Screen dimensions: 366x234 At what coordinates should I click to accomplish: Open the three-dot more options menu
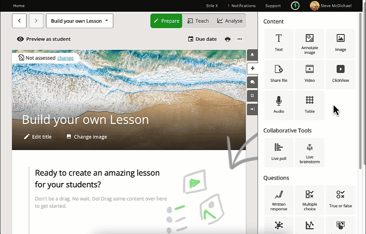240,39
